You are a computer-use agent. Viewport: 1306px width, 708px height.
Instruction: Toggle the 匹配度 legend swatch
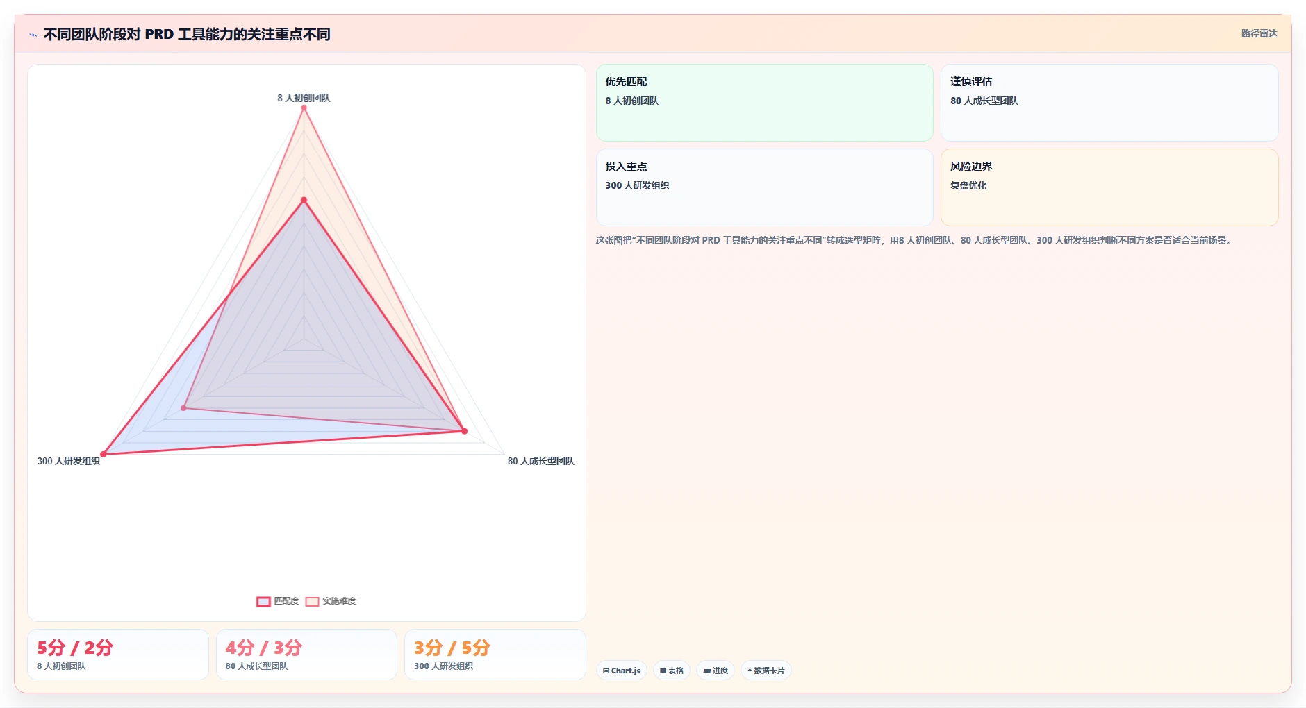(x=263, y=602)
